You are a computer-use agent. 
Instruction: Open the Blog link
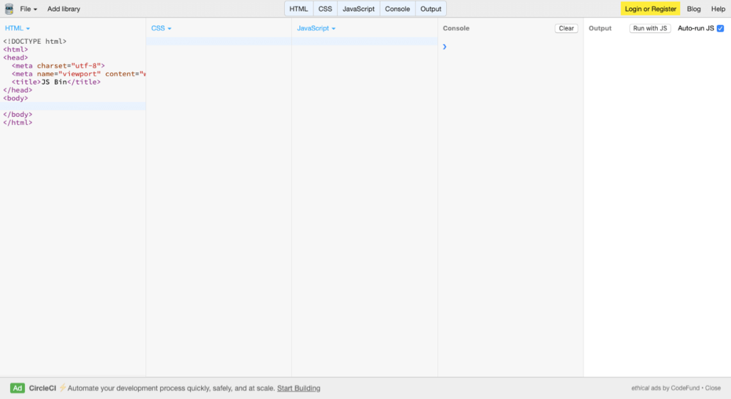[694, 9]
